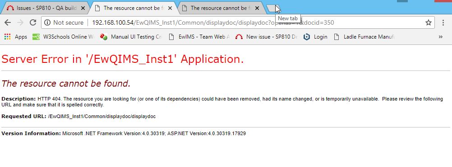
Task: Click the requested URL path /EwQIMS_Inst1/Common/displaydoc/displaydoc
Action: pos(102,117)
